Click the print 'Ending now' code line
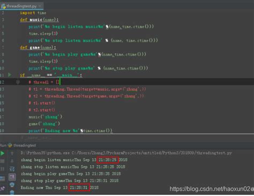The width and height of the screenshot is (254, 196). click(x=71, y=131)
